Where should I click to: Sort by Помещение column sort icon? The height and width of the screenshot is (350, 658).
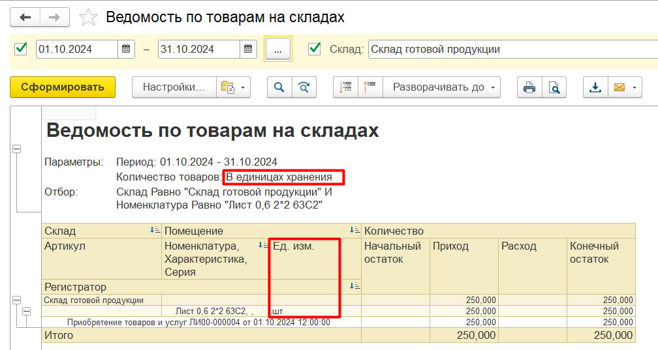(354, 230)
